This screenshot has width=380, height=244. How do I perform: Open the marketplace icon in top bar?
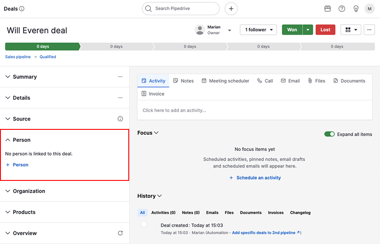tap(327, 9)
